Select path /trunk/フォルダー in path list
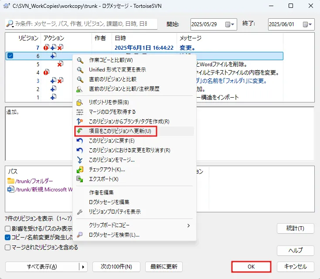 point(34,181)
